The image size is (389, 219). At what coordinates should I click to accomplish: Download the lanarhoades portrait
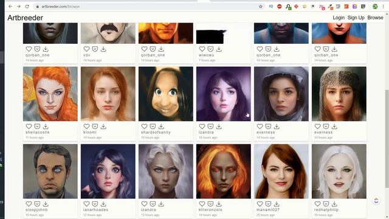pyautogui.click(x=103, y=204)
